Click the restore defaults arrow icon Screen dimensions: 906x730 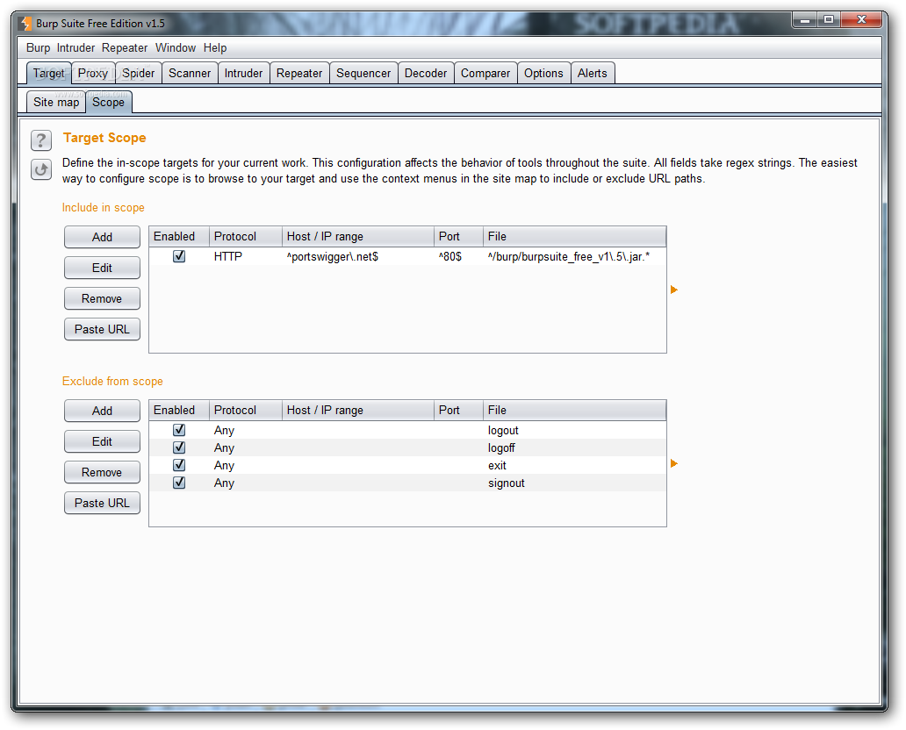tap(41, 170)
